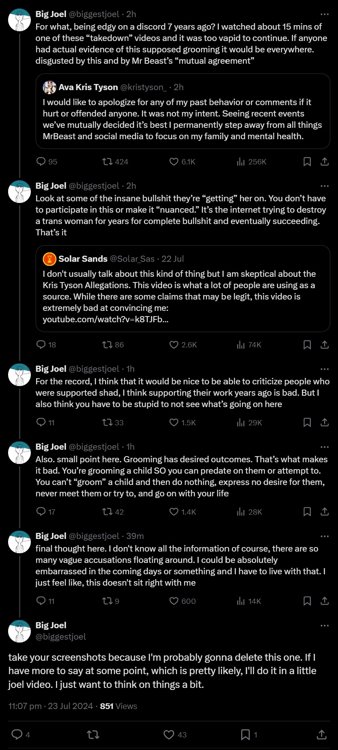The width and height of the screenshot is (338, 750).
Task: View analytics for the 29K-views tweet
Action: [241, 422]
